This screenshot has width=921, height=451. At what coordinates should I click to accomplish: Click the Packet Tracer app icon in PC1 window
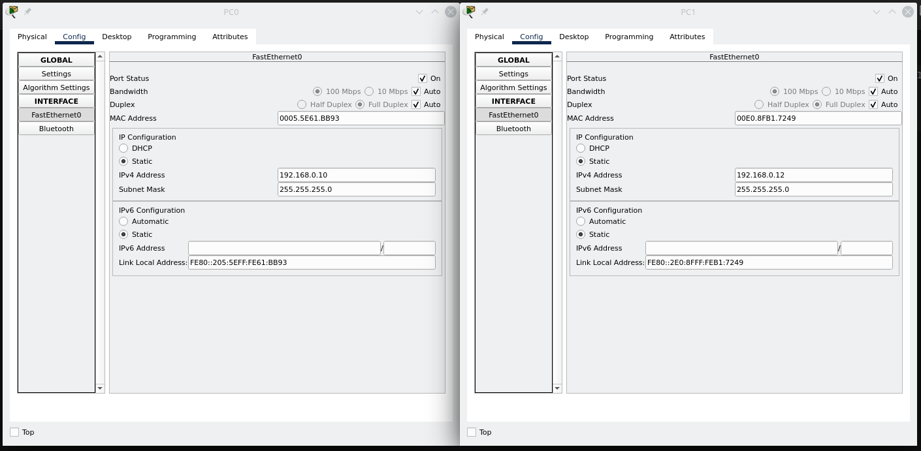click(469, 12)
